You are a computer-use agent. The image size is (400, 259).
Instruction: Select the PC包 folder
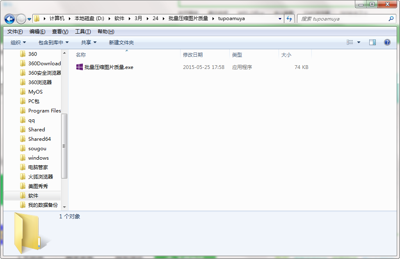pos(34,101)
